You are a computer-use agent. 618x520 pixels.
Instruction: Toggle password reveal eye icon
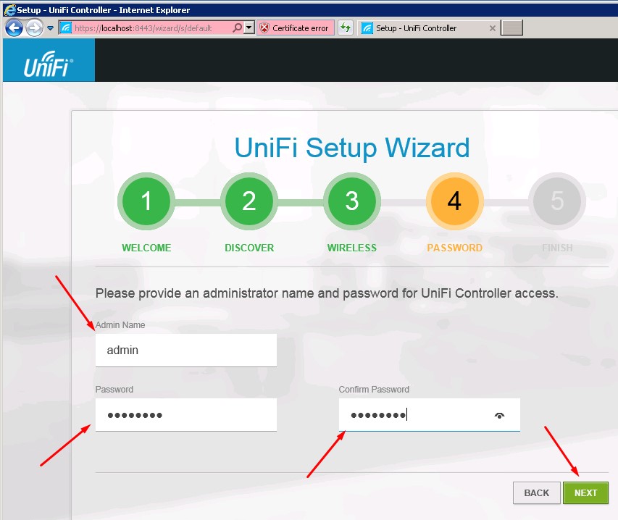click(499, 416)
